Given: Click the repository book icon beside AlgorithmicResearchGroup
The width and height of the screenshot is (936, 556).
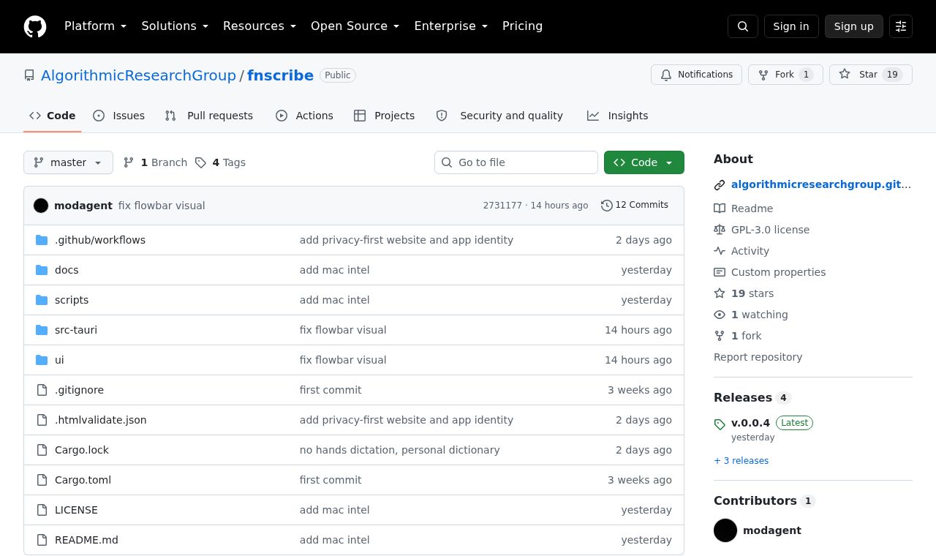Looking at the screenshot, I should [x=29, y=75].
